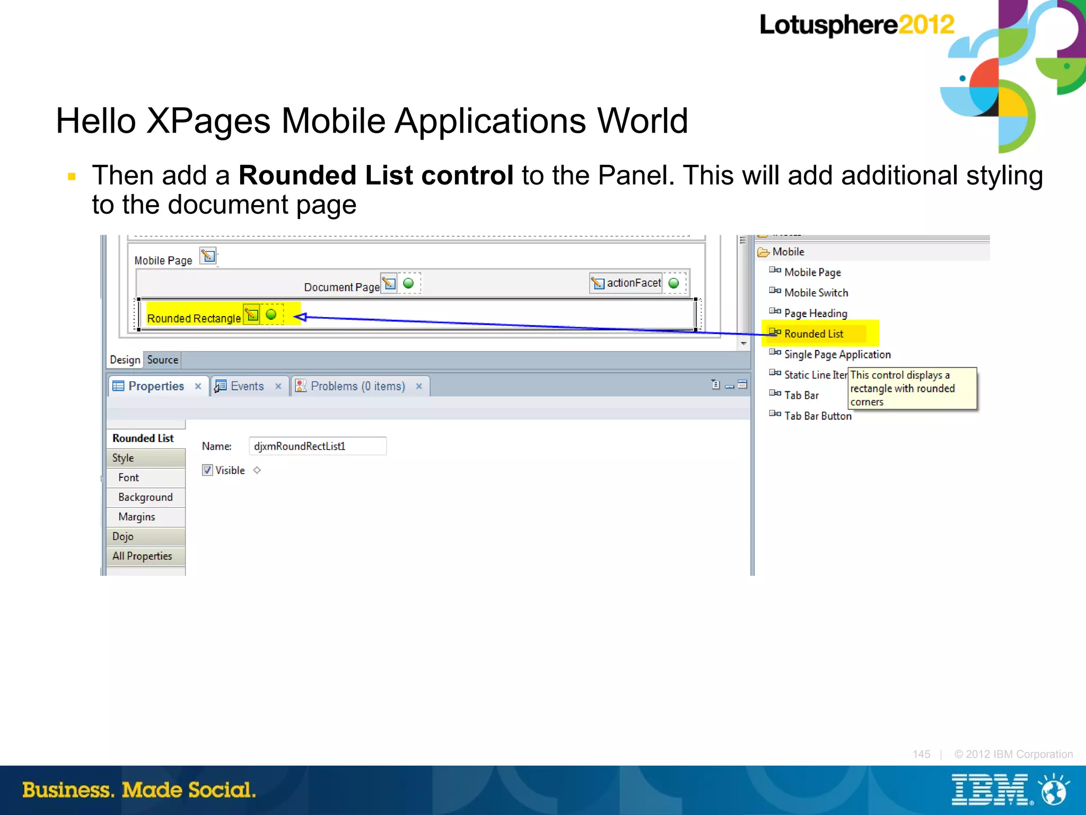This screenshot has height=815, width=1086.
Task: Select the actionFacet label on canvas
Action: 634,283
